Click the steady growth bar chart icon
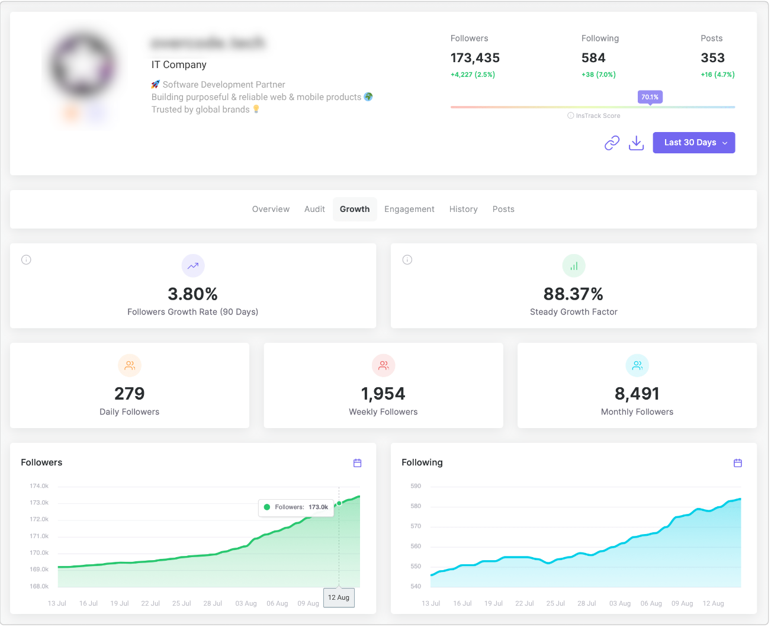This screenshot has width=771, height=627. coord(573,266)
